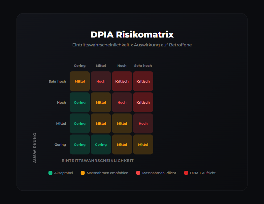Viewport: 264px width, 204px height.
Task: Click the DPIA + Aufsicht legend swatch
Action: pyautogui.click(x=186, y=173)
